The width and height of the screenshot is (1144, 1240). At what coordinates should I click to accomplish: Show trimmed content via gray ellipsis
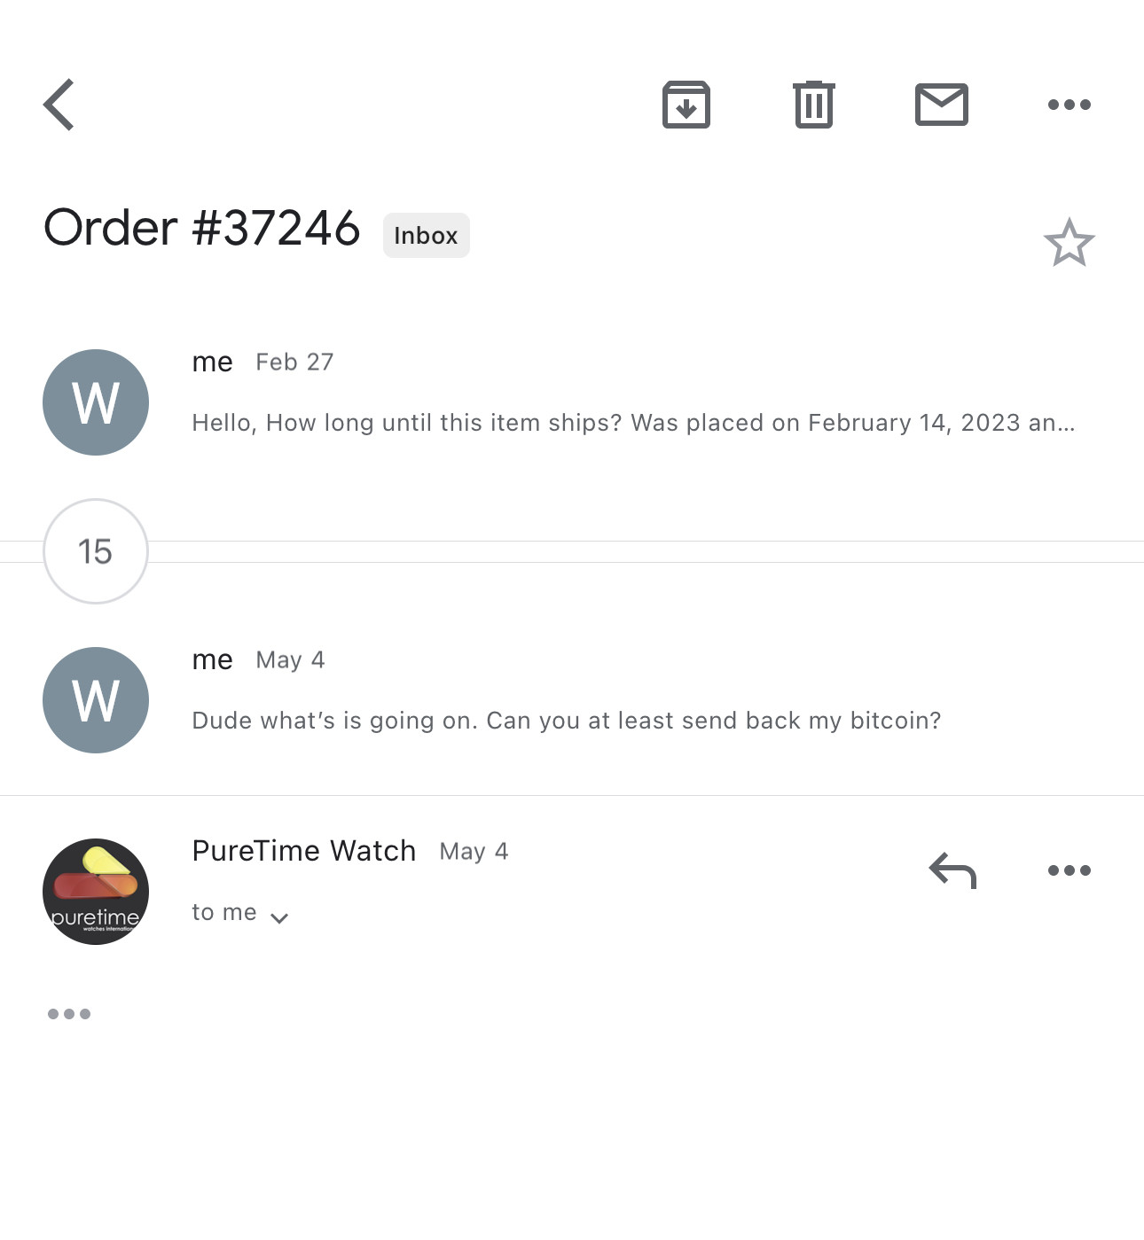point(69,1014)
